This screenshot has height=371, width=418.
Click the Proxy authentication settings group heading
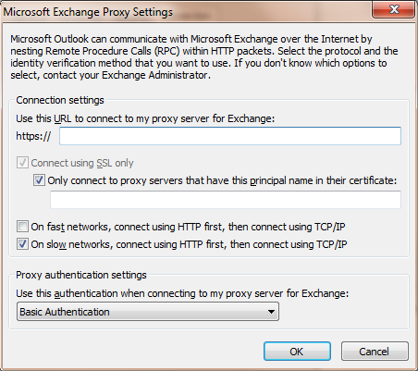point(81,275)
